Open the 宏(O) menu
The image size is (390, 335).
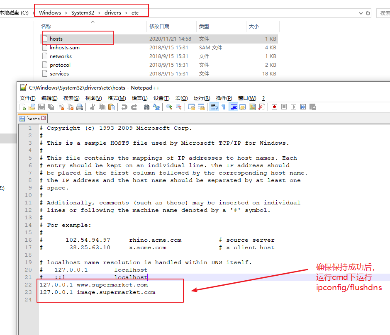tap(182, 98)
